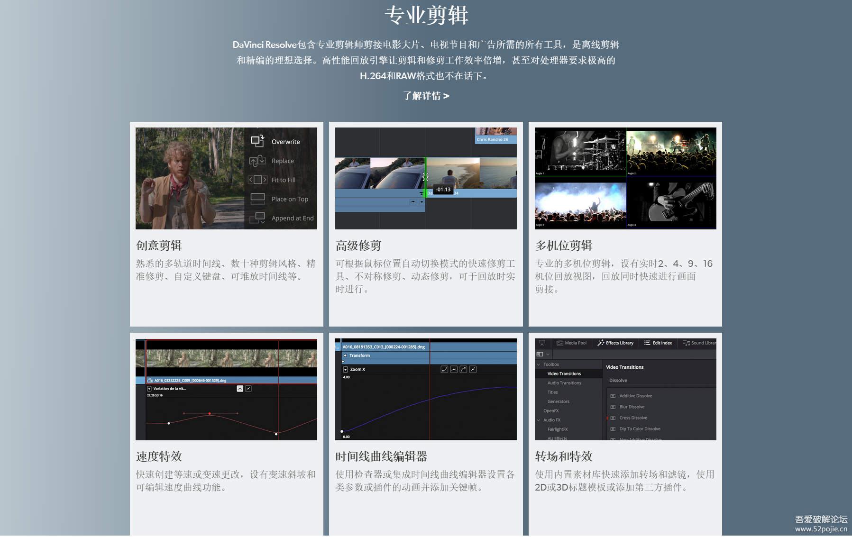Click the linear curve button in speed curve row

[x=248, y=389]
